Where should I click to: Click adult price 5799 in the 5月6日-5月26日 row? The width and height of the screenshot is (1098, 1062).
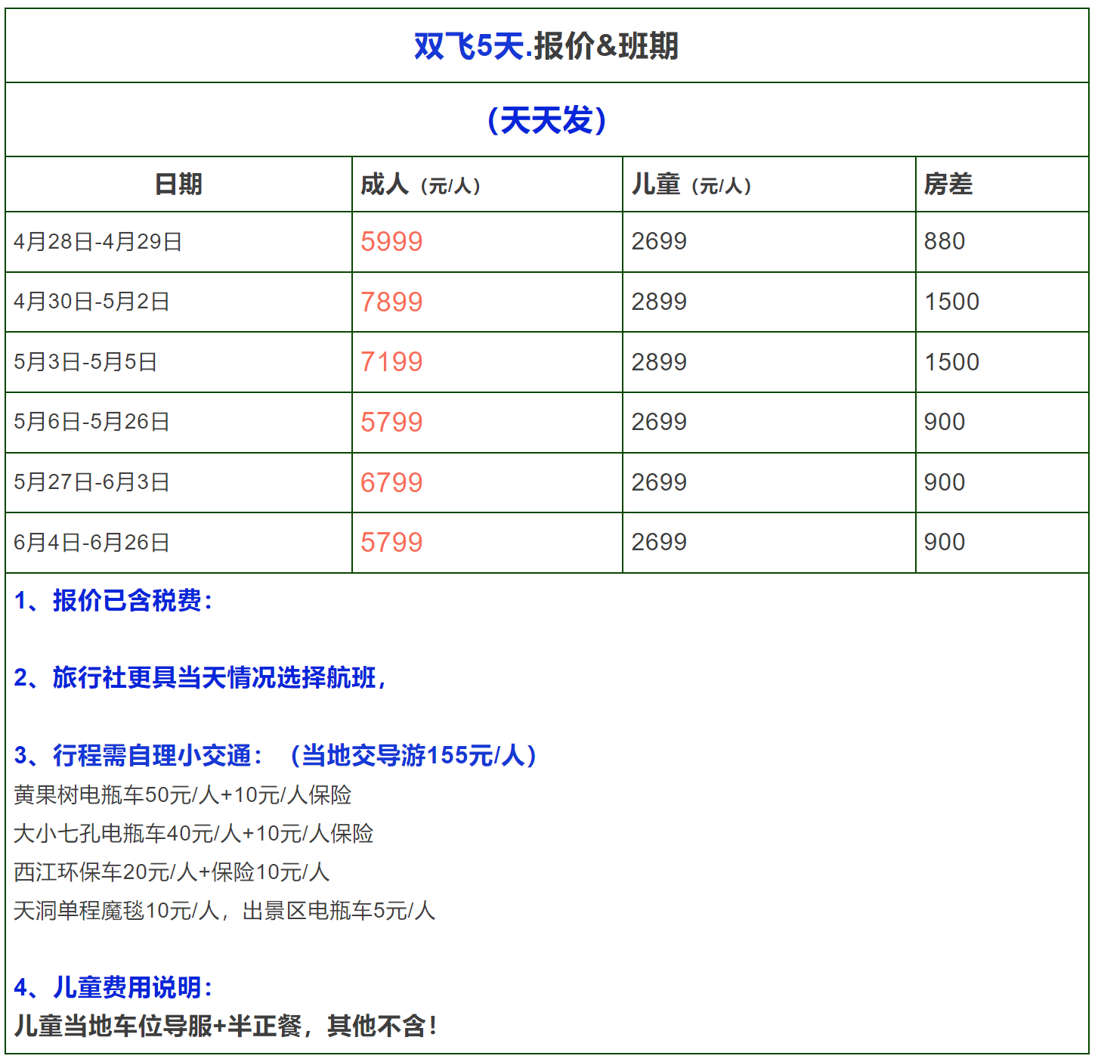point(391,423)
